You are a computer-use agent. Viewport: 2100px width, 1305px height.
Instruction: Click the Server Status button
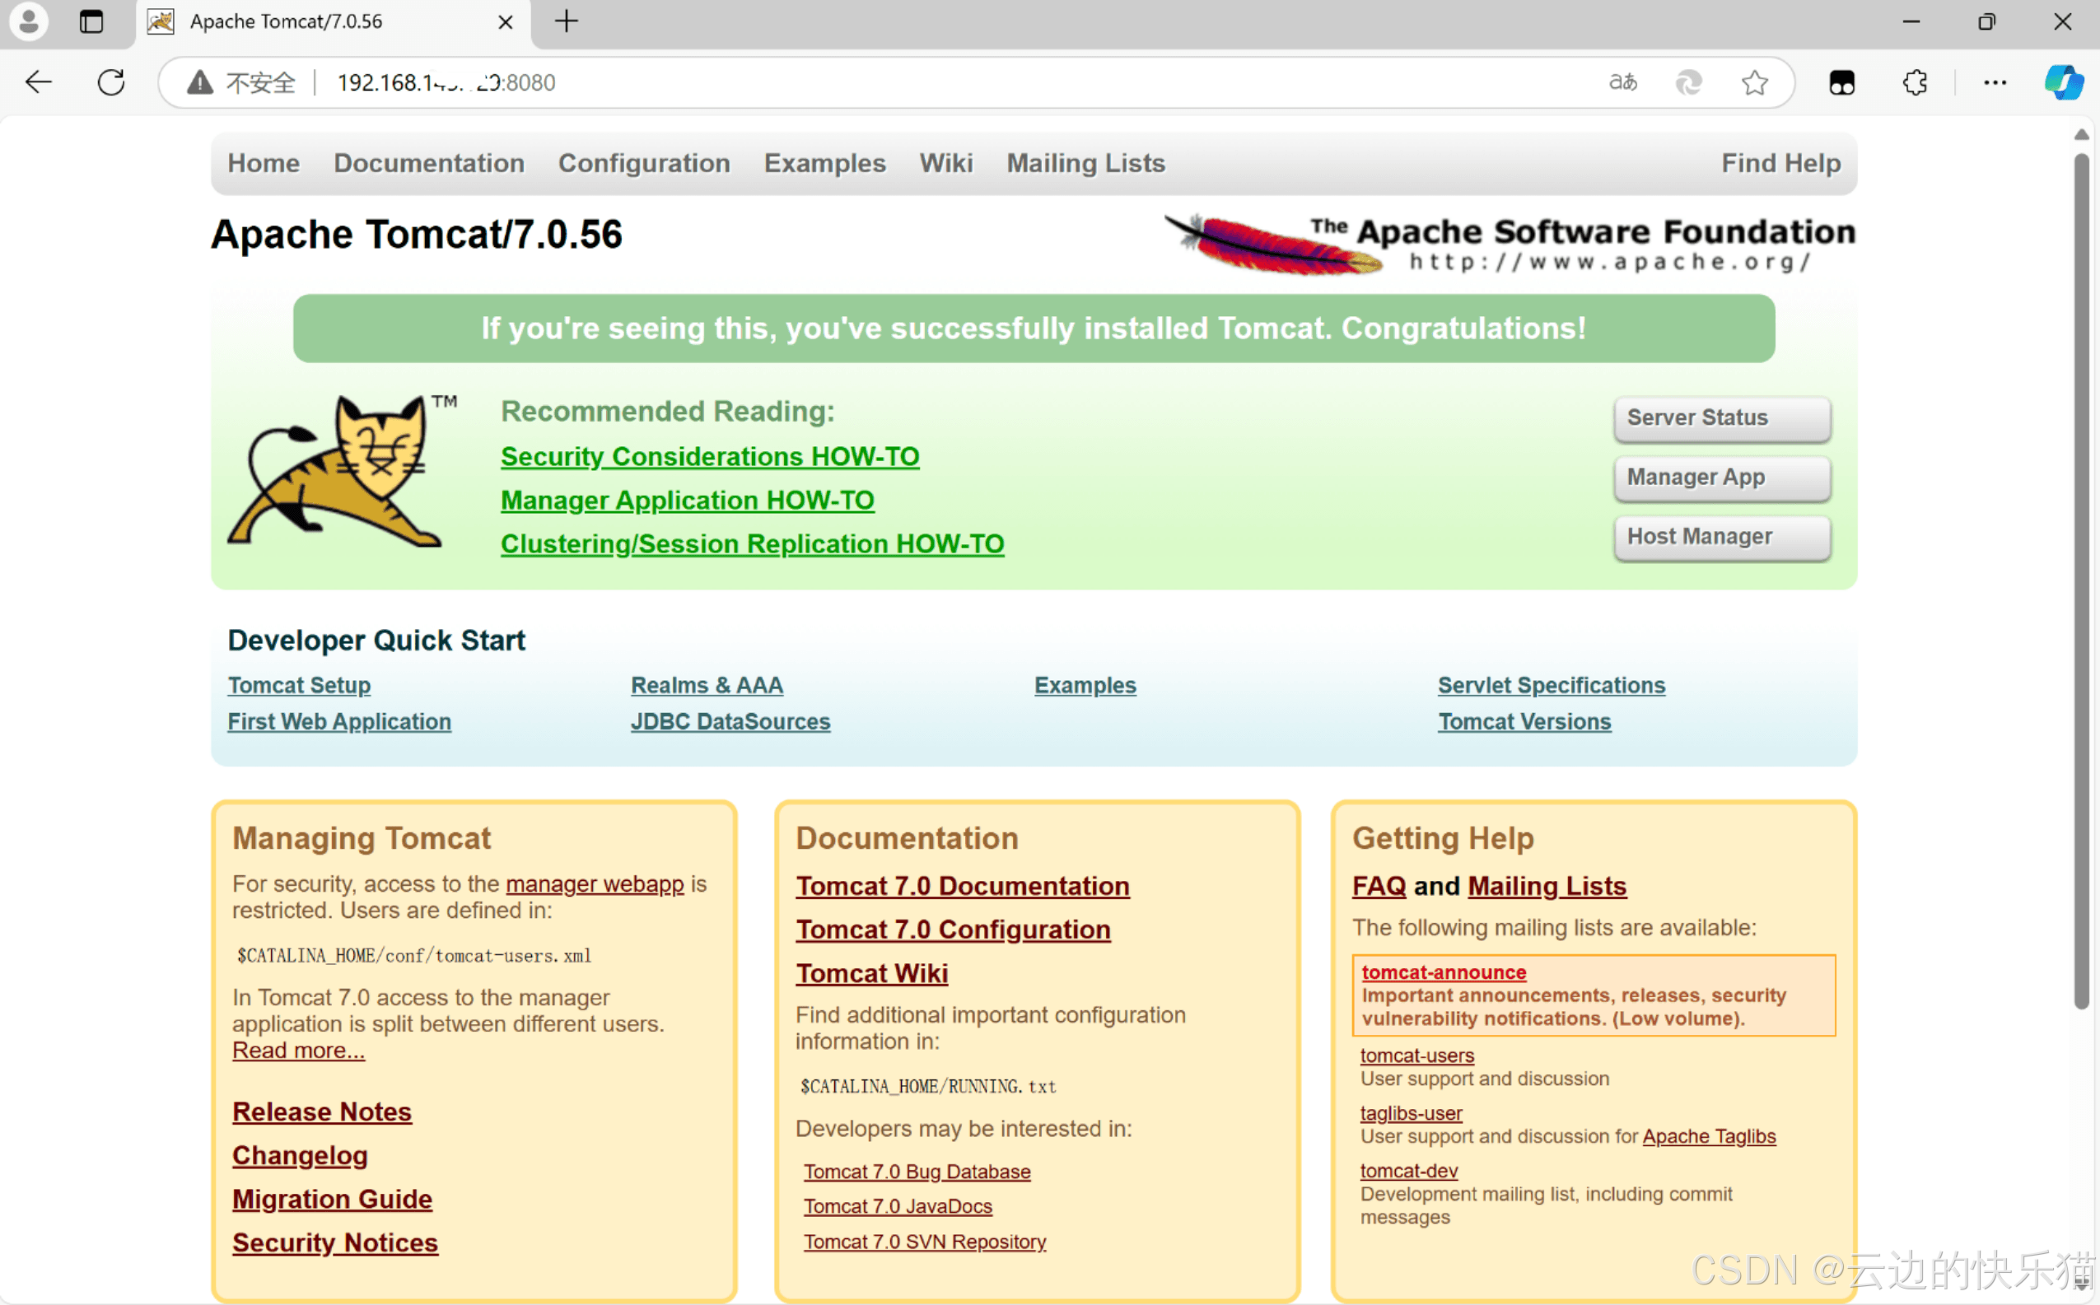tap(1722, 417)
